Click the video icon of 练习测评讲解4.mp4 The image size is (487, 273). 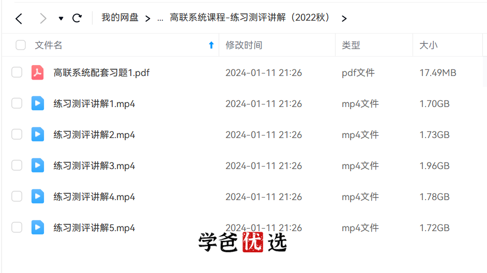38,196
